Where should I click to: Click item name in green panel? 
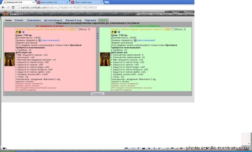pyautogui.click(x=138, y=29)
